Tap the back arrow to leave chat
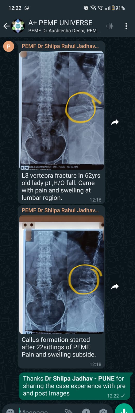Image resolution: width=135 pixels, height=413 pixels. coord(6,26)
